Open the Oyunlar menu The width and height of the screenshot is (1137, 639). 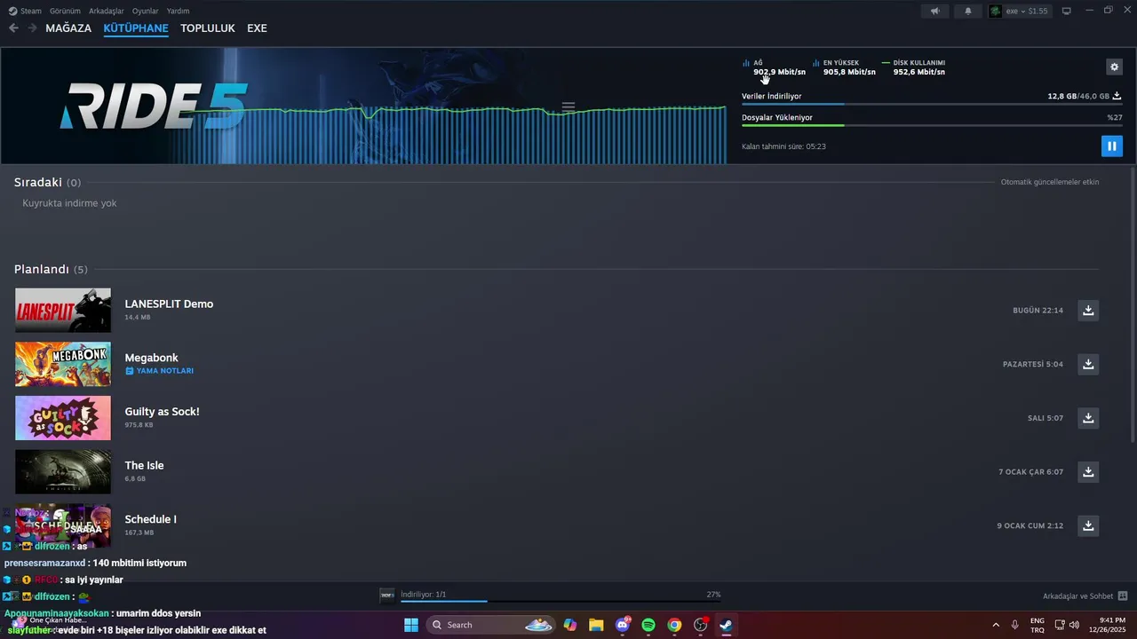(145, 11)
